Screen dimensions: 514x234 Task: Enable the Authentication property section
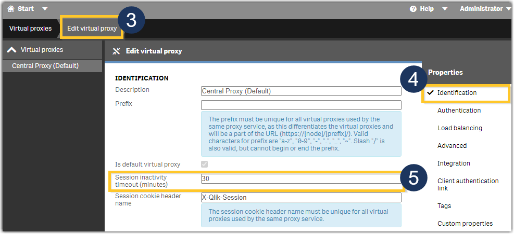coord(459,111)
